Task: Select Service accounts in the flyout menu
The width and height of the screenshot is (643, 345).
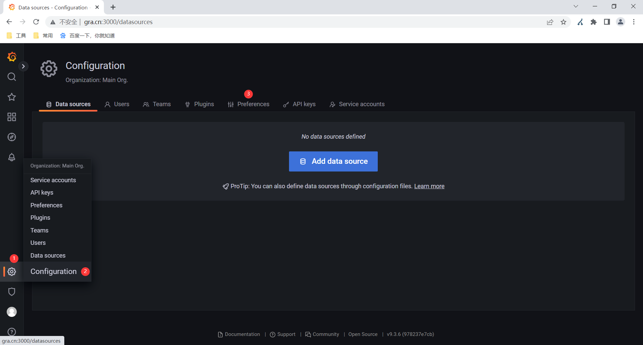Action: coord(57,180)
